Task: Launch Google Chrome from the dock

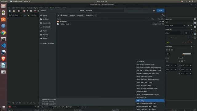Action: [3, 32]
